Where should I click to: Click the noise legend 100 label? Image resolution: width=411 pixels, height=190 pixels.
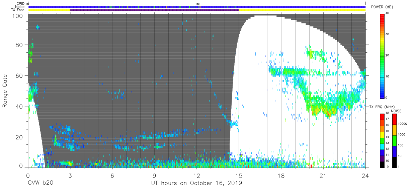tap(401, 145)
